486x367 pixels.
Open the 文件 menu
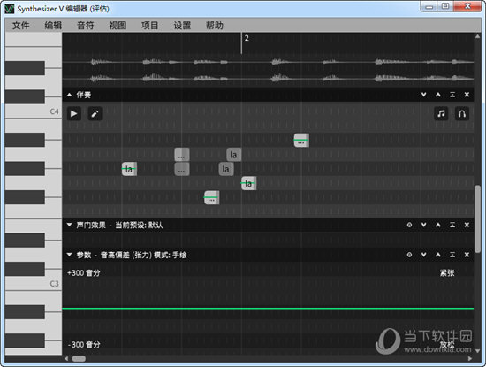point(21,25)
